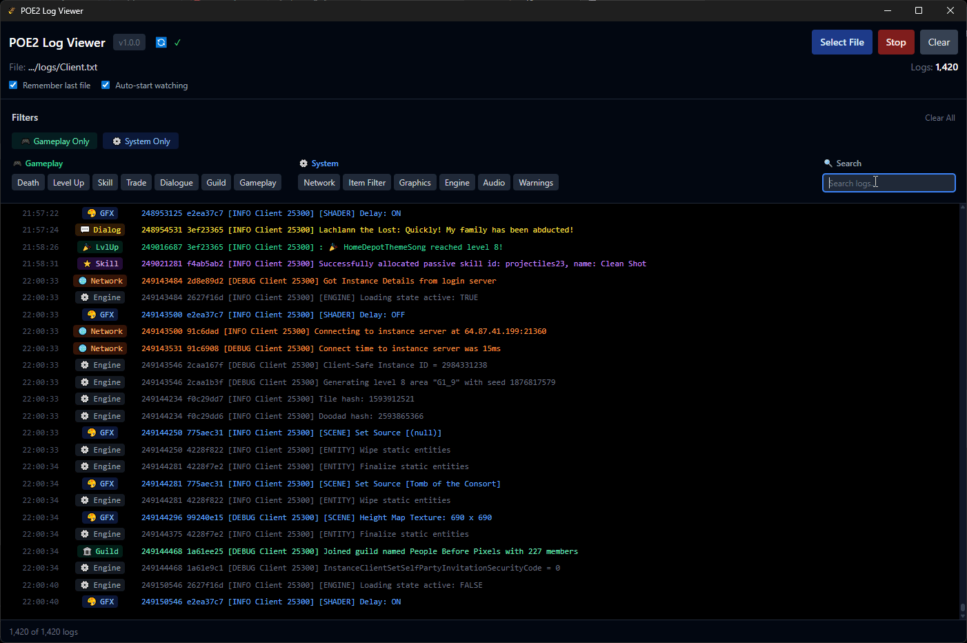
Task: Click the Skill tag on Clean Shot row
Action: coord(101,264)
